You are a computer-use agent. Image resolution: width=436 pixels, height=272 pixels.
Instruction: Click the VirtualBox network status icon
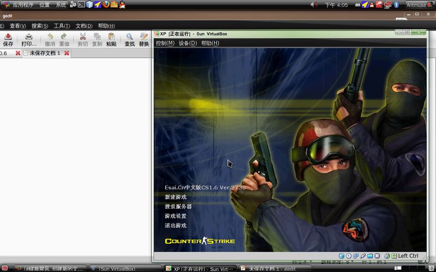tap(356, 256)
